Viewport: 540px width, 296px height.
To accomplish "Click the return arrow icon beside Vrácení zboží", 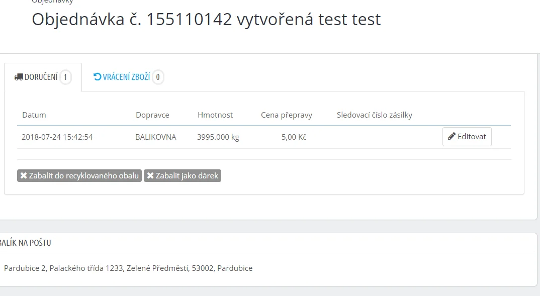I will click(98, 77).
